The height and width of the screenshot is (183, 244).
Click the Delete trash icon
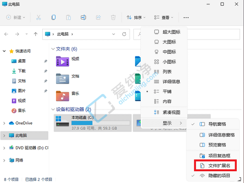(113, 17)
